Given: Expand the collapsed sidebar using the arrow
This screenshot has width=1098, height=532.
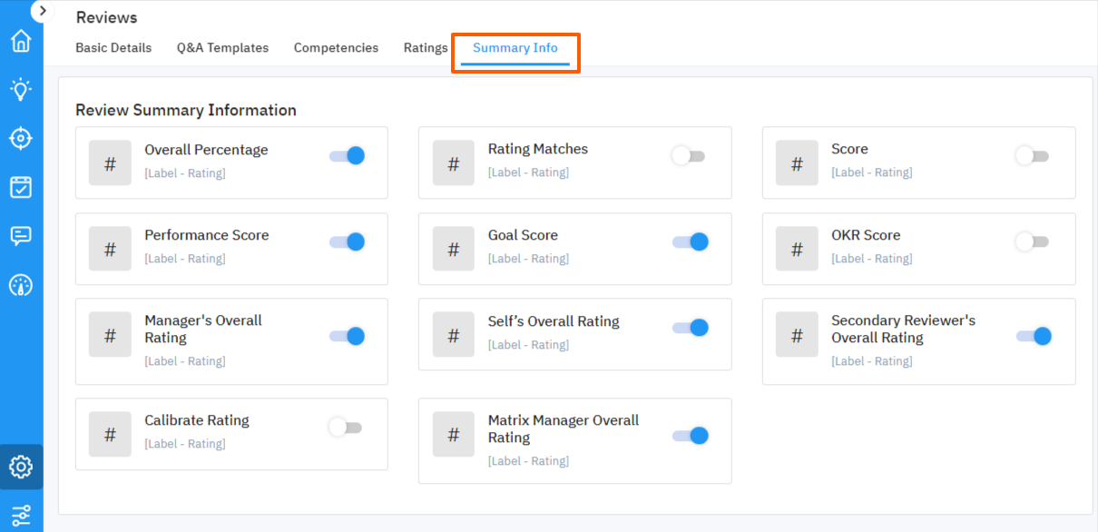Looking at the screenshot, I should click(42, 10).
